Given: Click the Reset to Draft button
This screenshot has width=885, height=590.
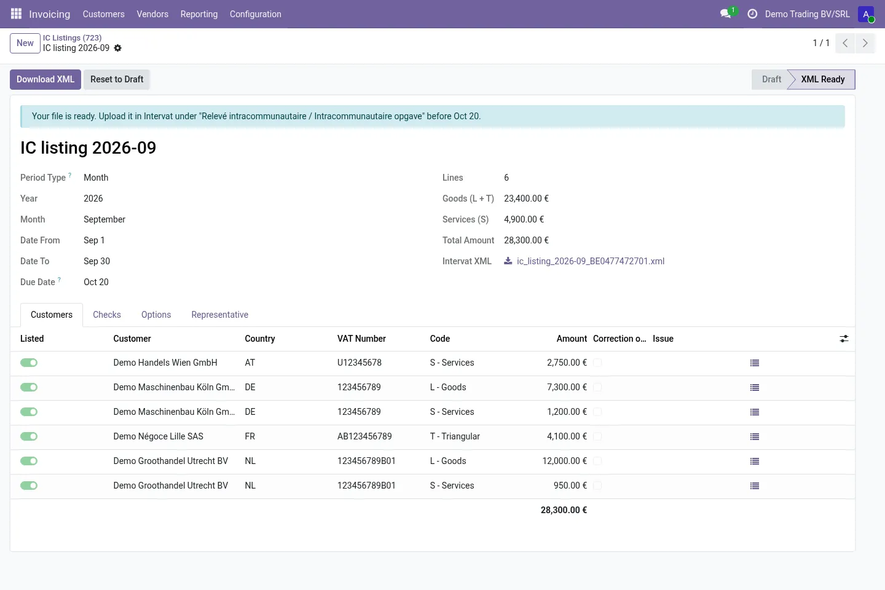Looking at the screenshot, I should tap(117, 79).
